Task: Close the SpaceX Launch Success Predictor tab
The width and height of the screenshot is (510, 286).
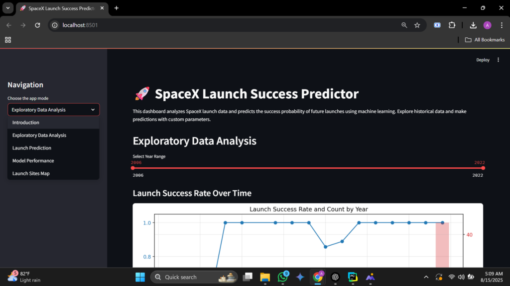Action: click(x=102, y=8)
